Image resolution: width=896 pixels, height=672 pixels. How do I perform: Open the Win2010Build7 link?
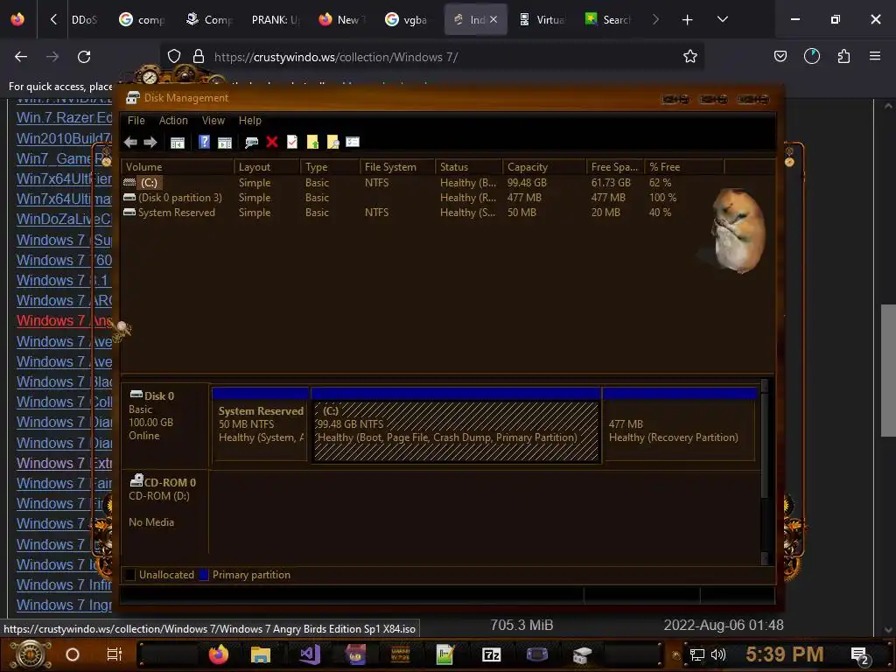(64, 138)
